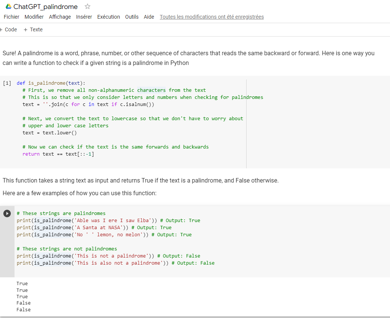Select the [1] execution counter of first cell
Screen dimensions: 390x318
click(x=7, y=83)
